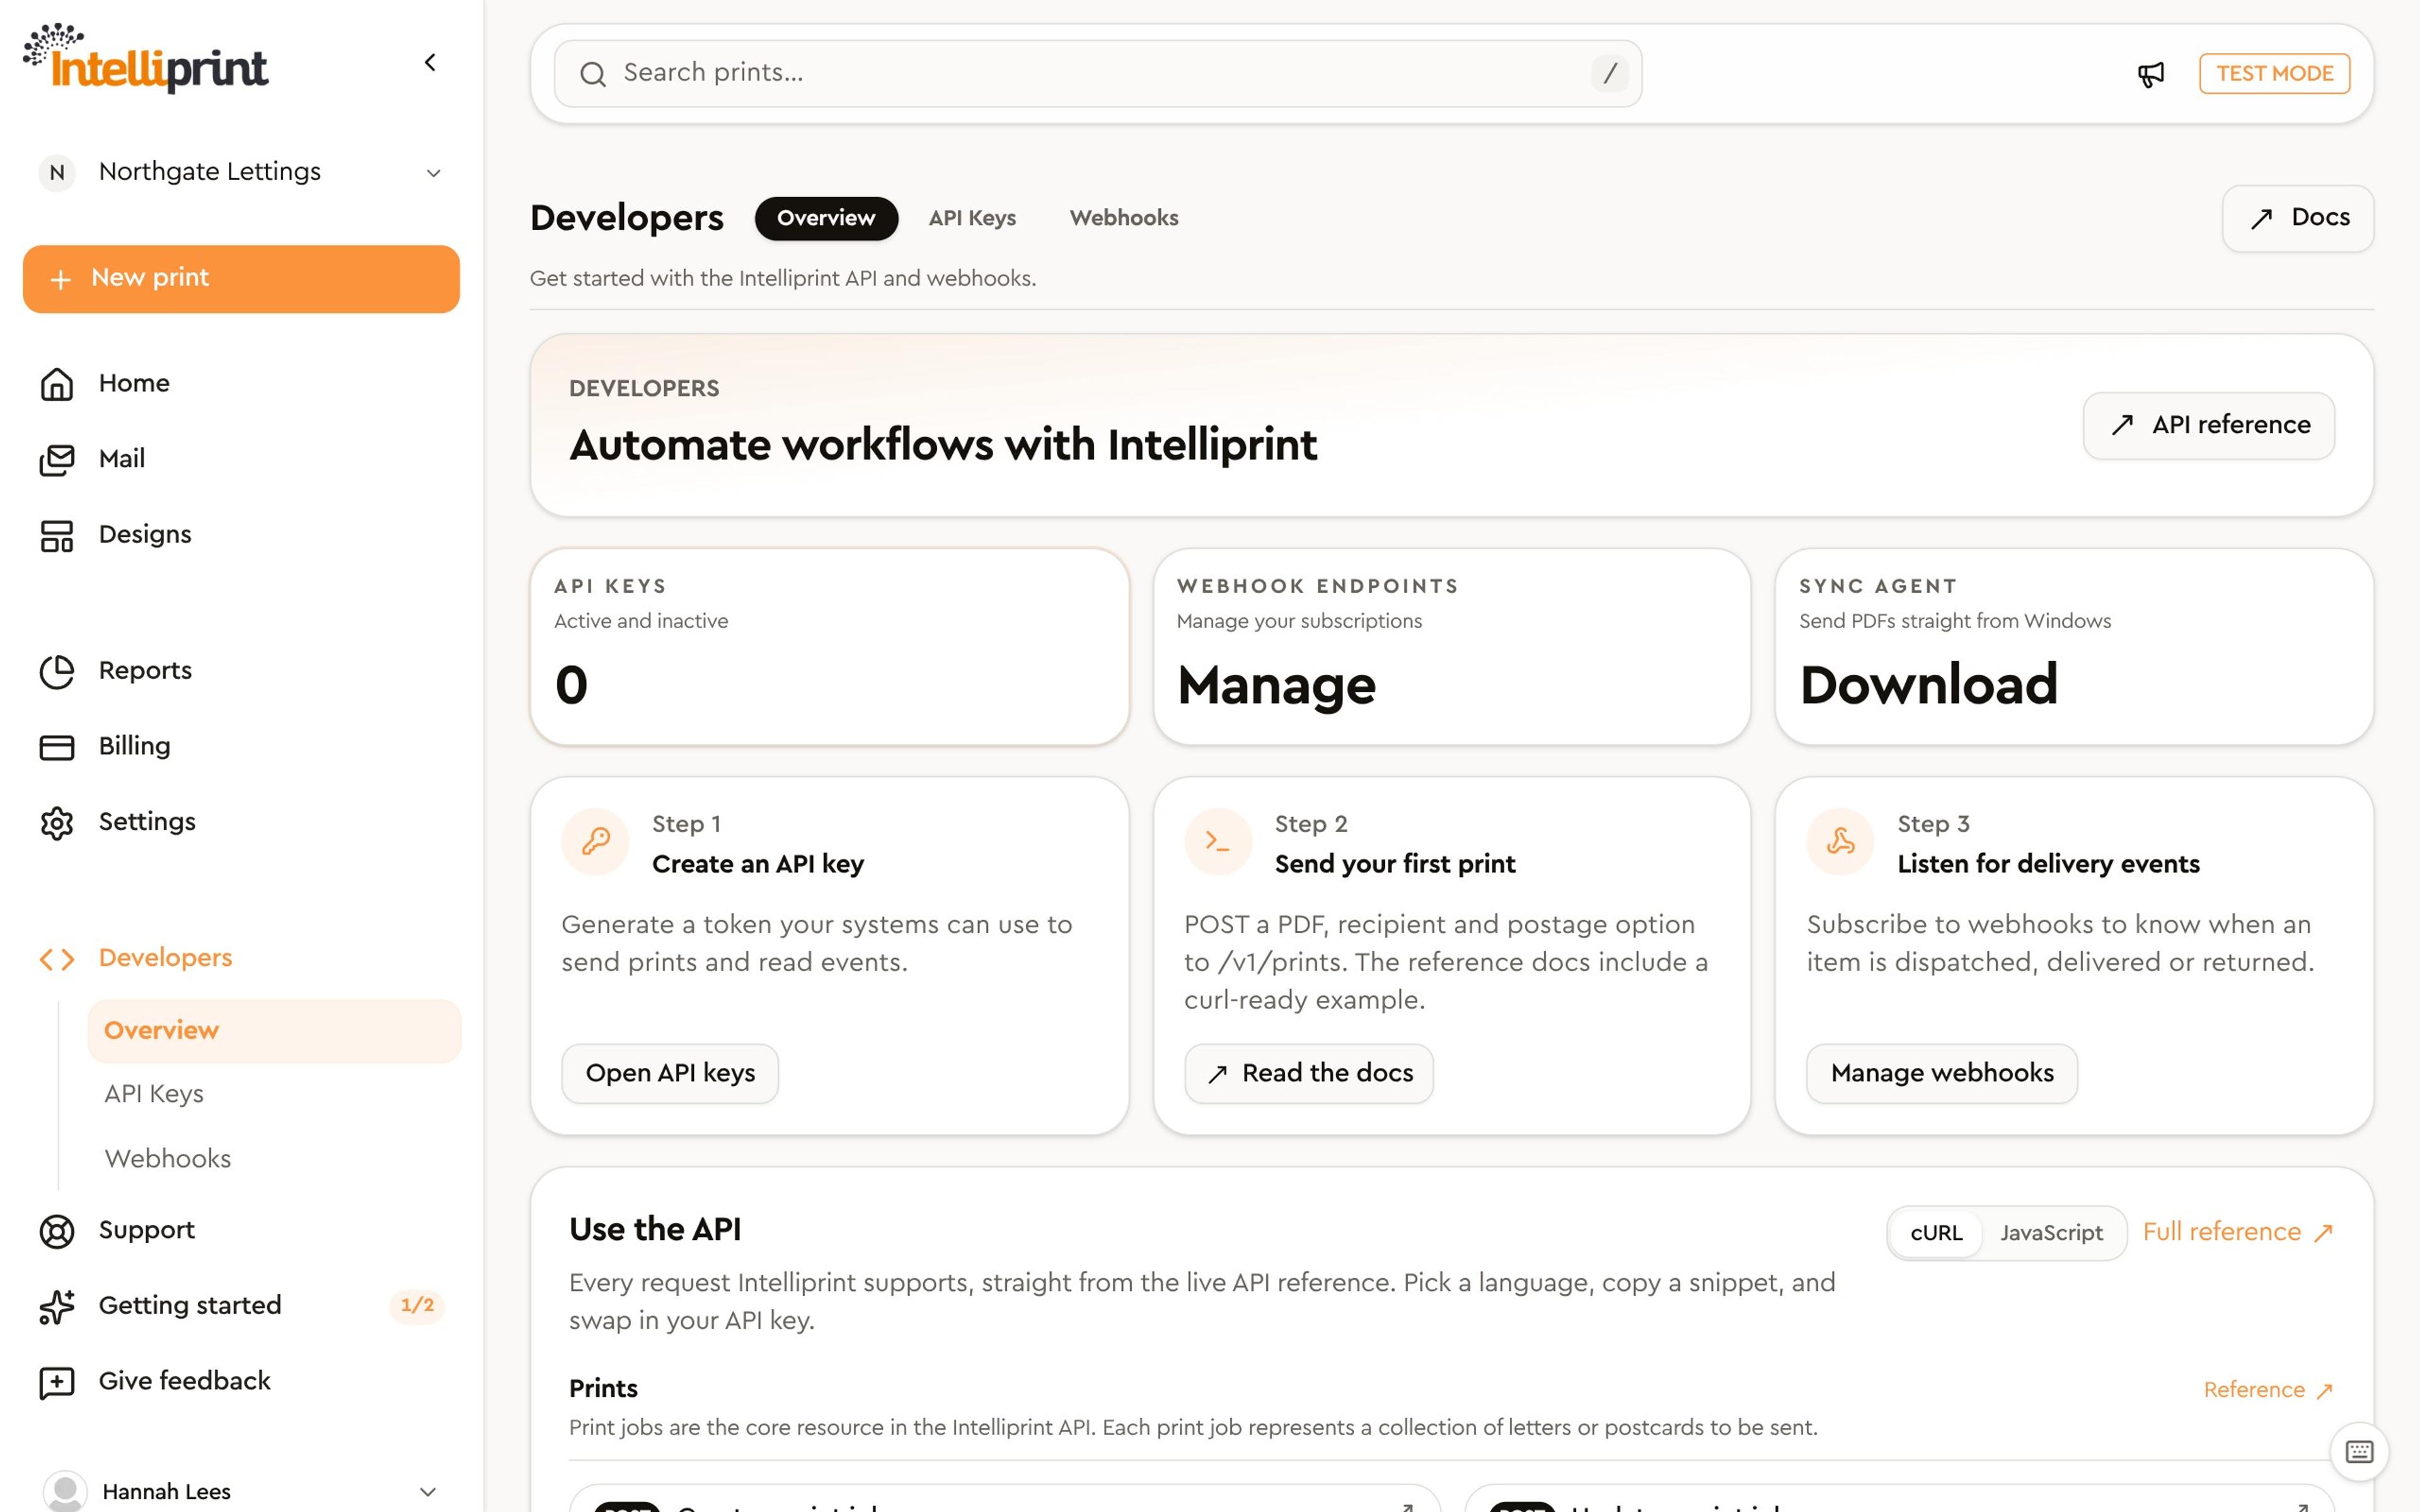
Task: Click the Billing card icon
Action: click(57, 747)
